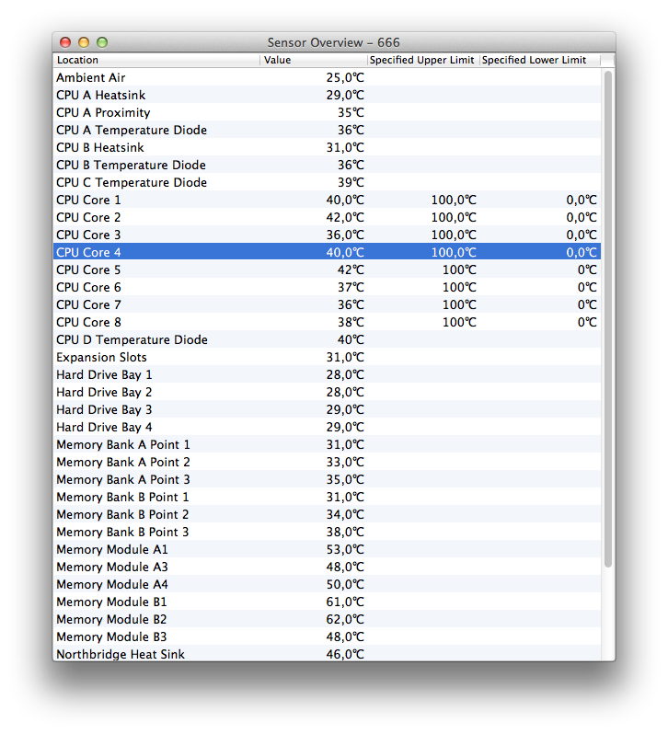Click the highlighted CPU Core 4 row
This screenshot has width=668, height=734.
click(x=327, y=252)
